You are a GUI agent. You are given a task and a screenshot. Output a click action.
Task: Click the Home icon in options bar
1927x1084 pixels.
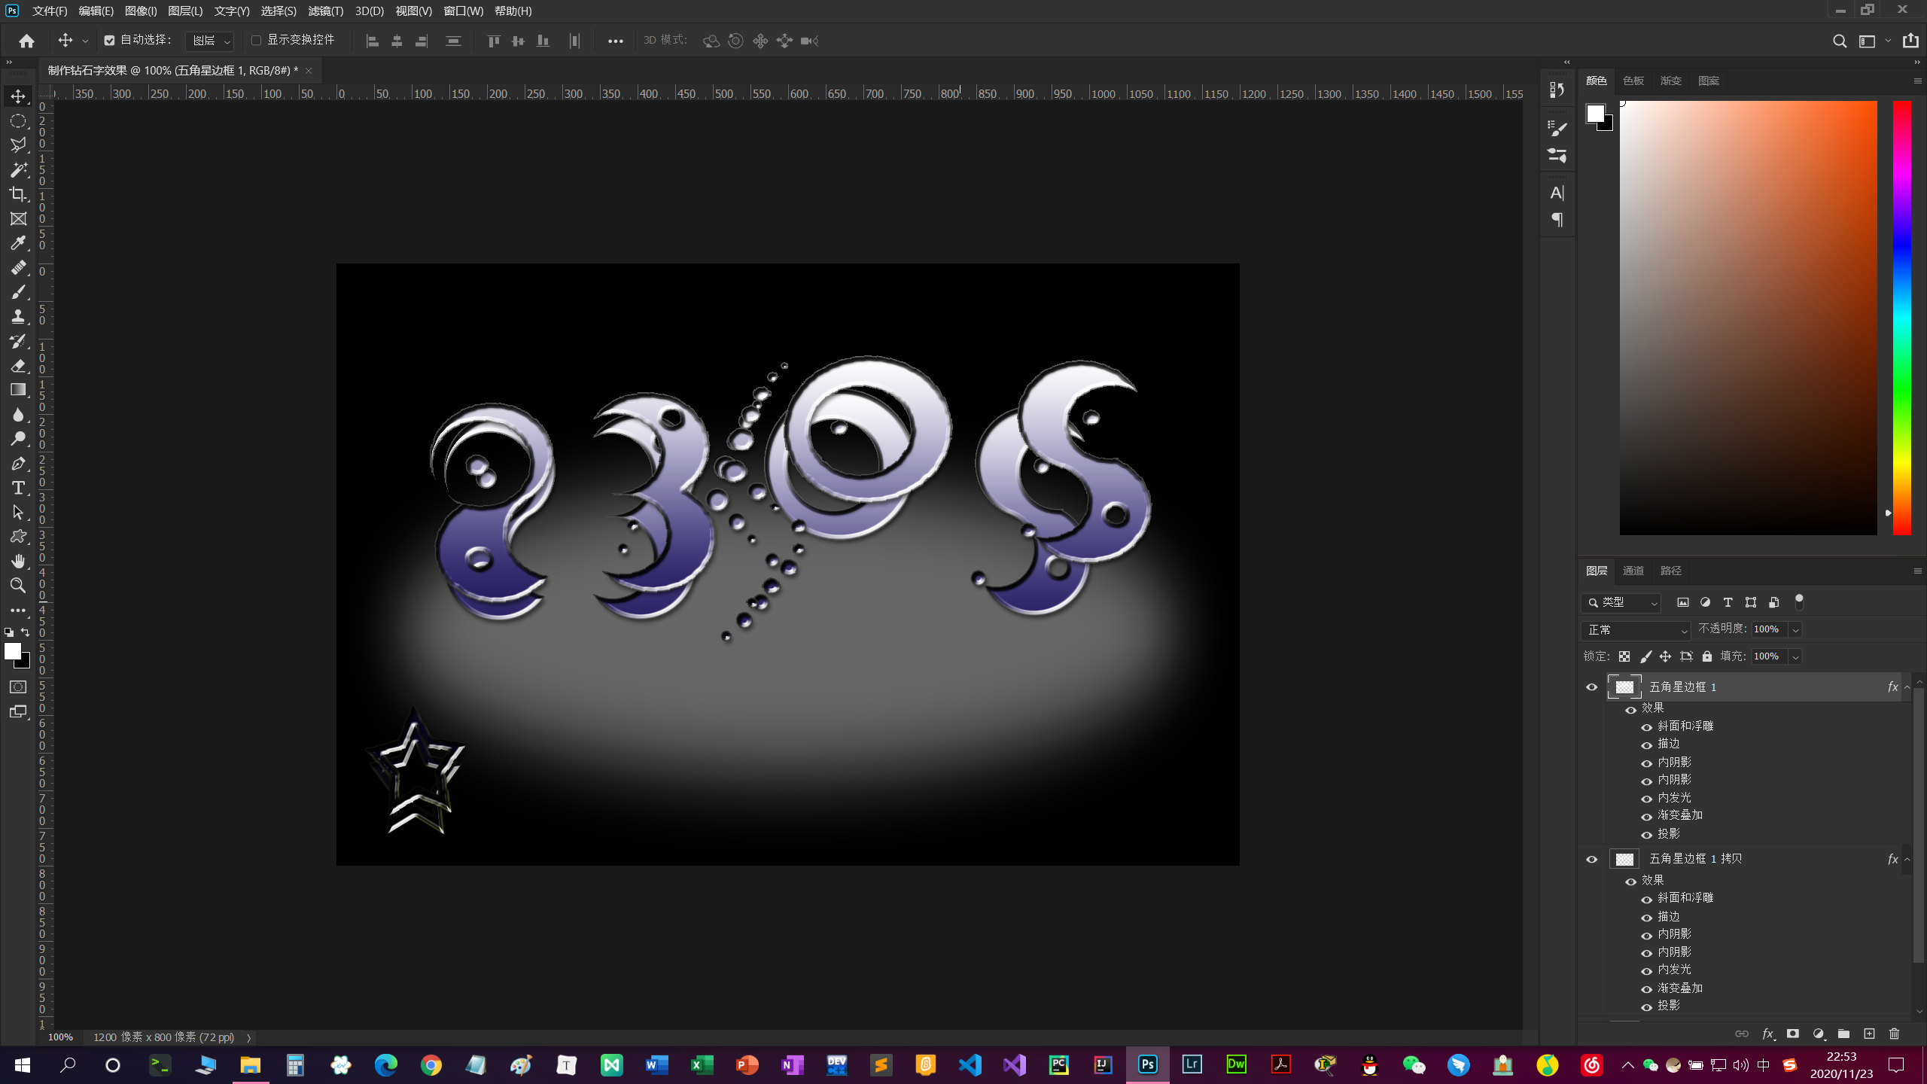coord(27,41)
